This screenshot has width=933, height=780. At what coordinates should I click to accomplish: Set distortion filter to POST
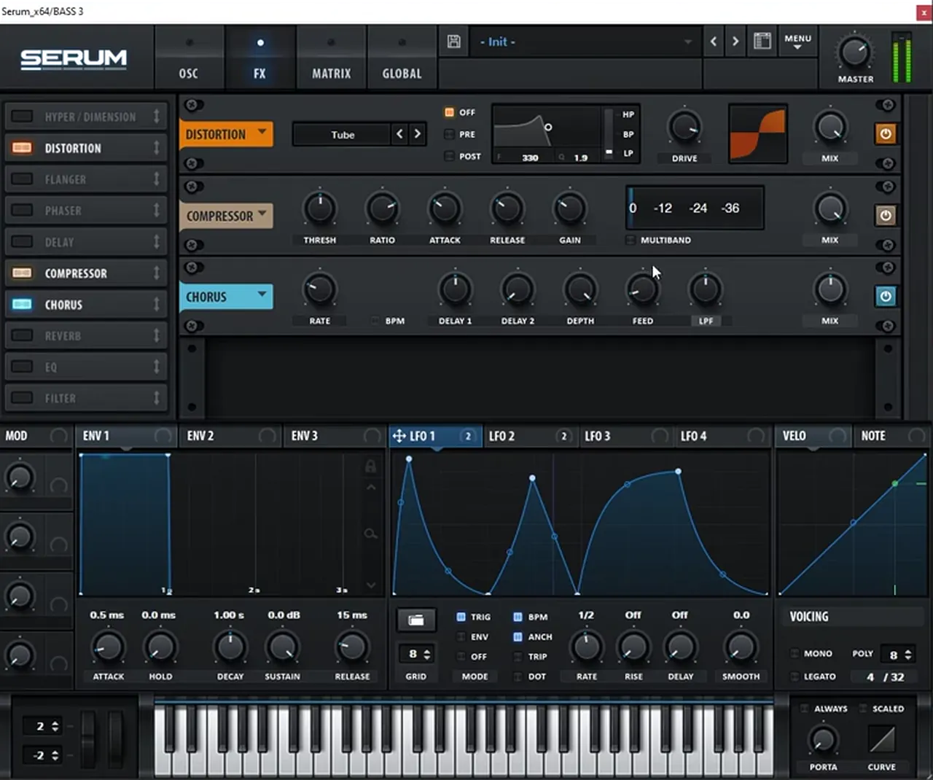pyautogui.click(x=449, y=156)
